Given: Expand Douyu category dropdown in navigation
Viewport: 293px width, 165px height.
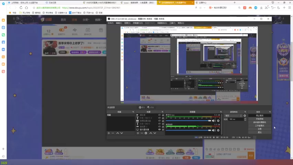Looking at the screenshot, I should click(x=86, y=20).
